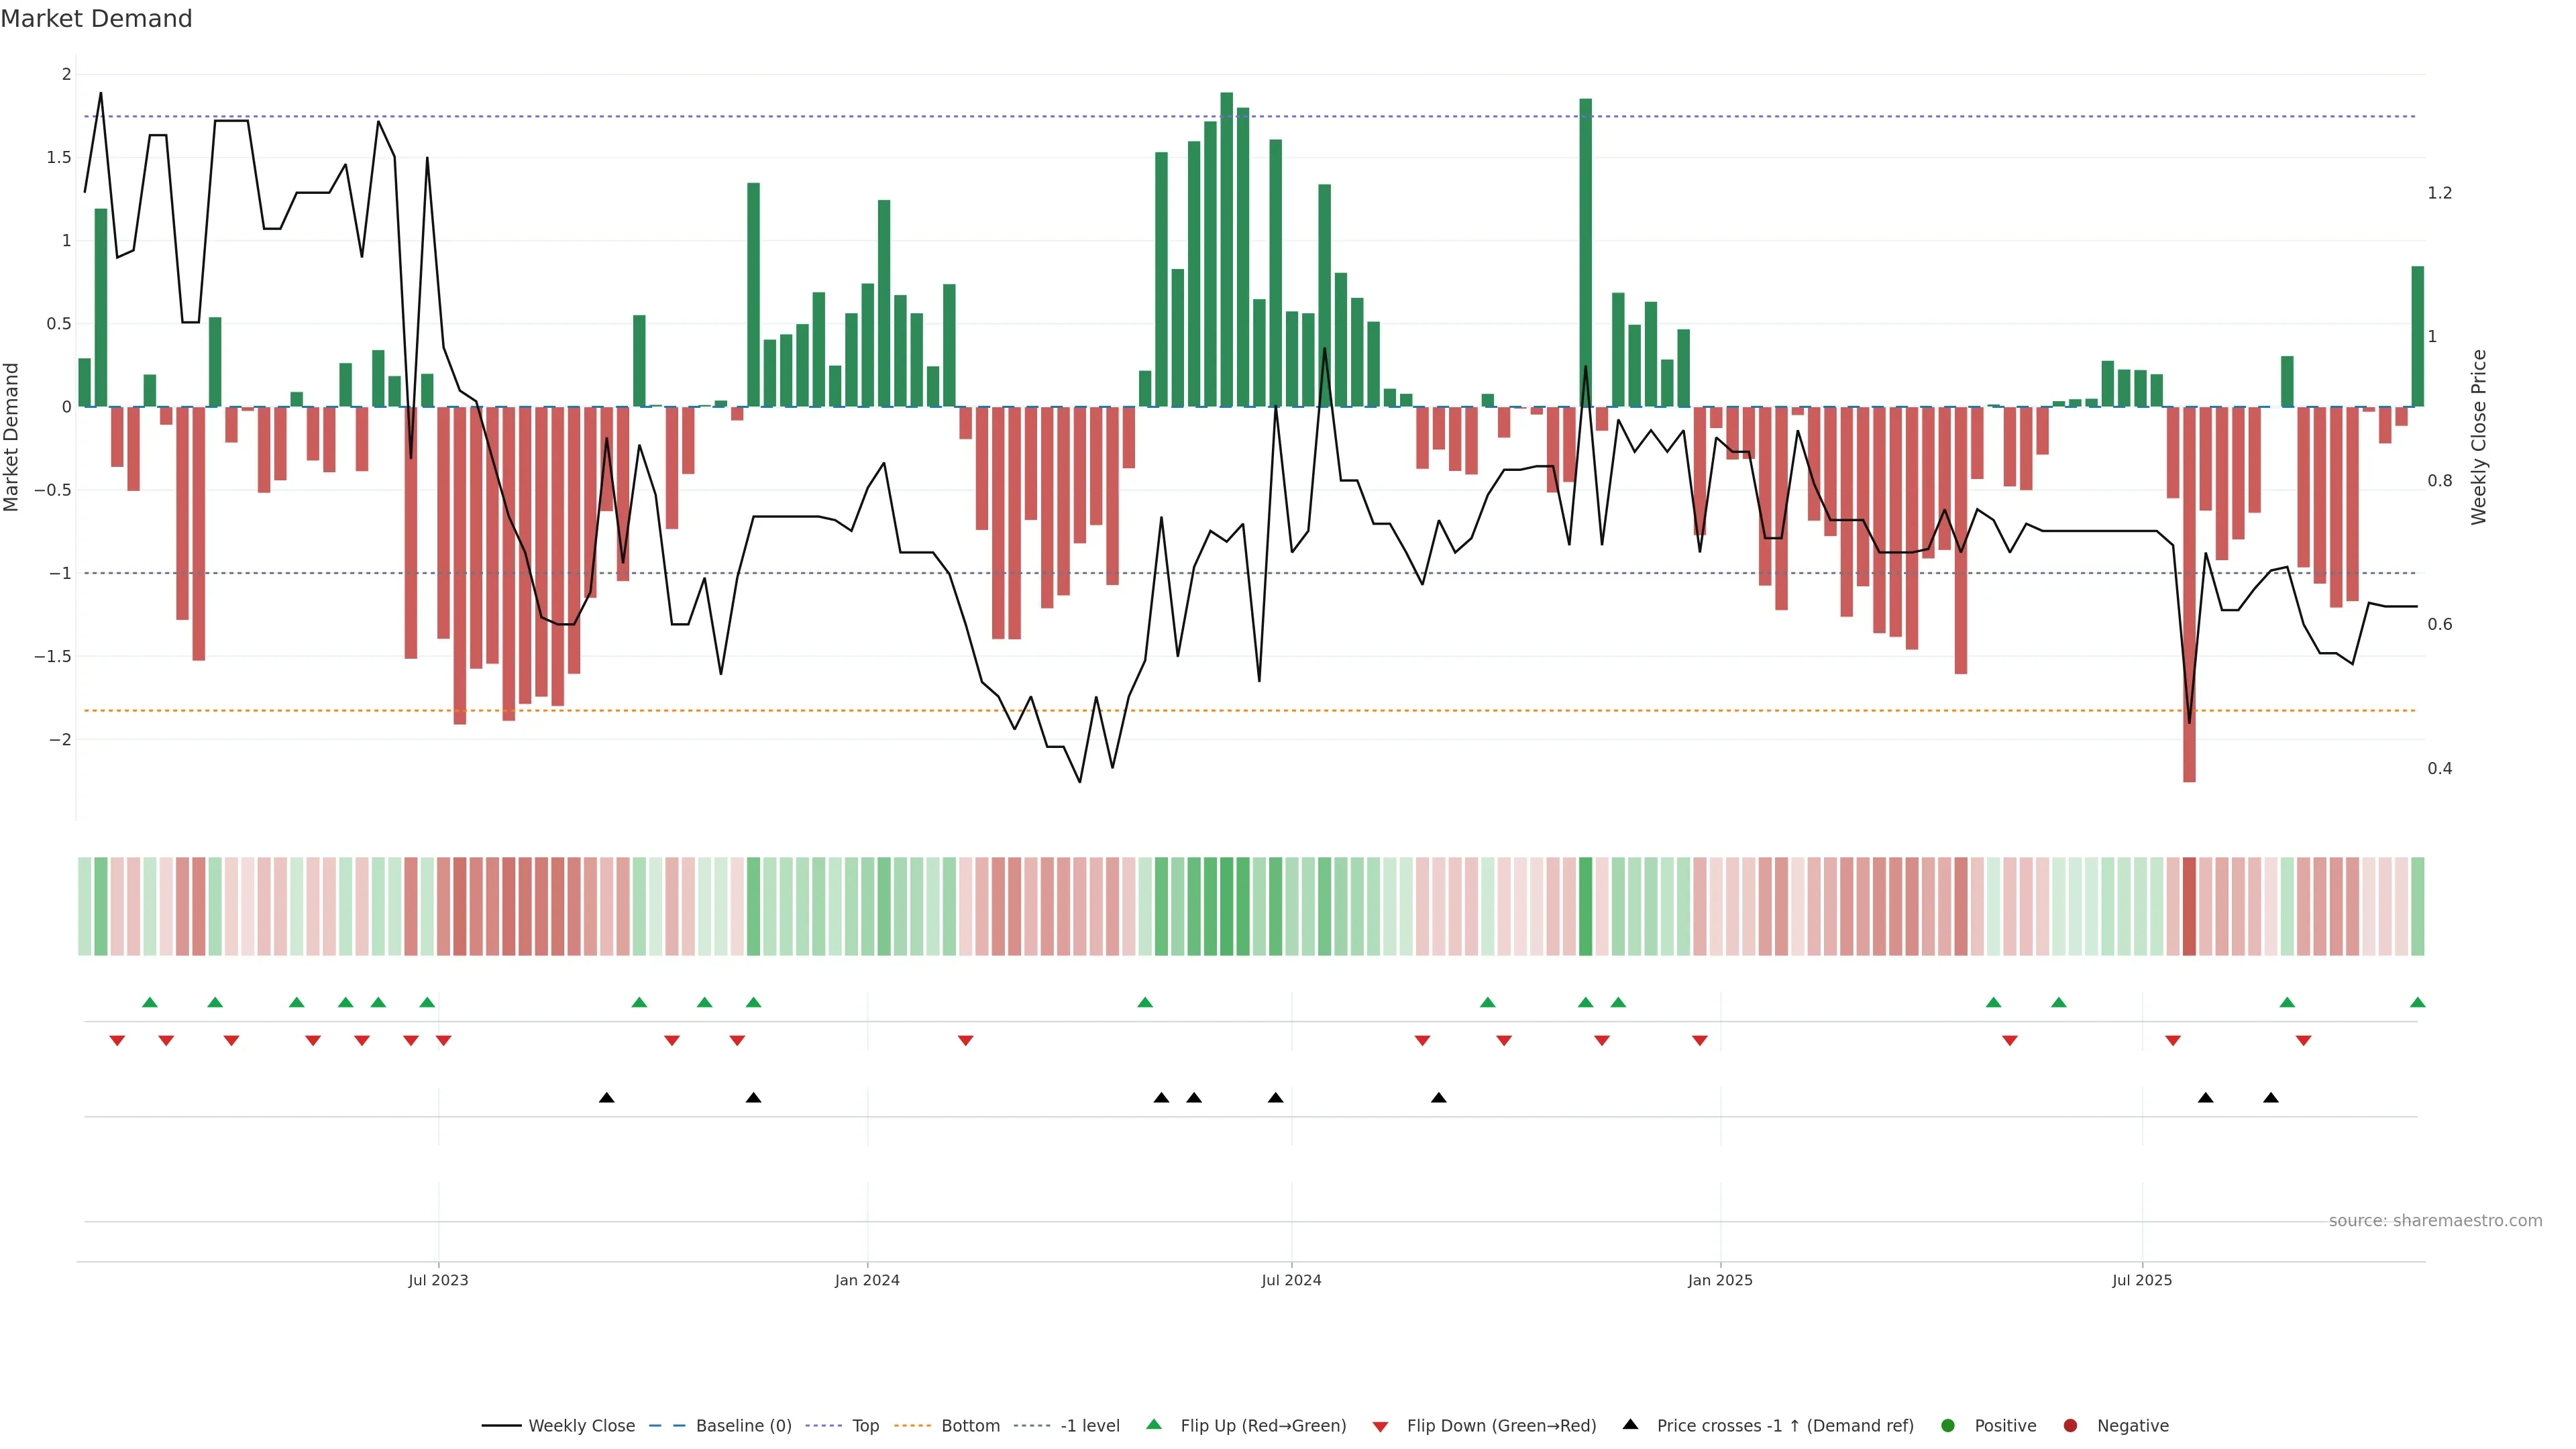Screen dimensions: 2576x1449
Task: Click the Jul 2024 x-axis label
Action: click(x=1291, y=1280)
